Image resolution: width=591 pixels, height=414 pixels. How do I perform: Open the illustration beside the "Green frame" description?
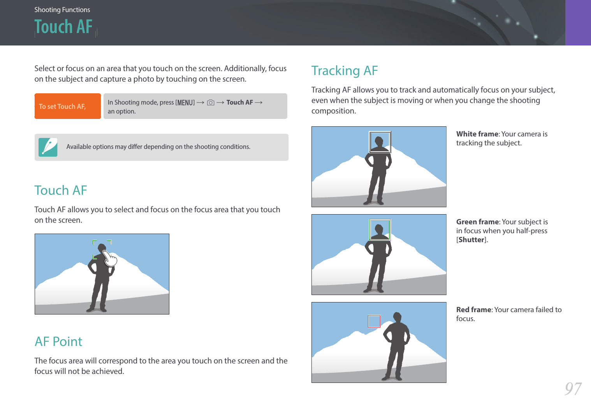coord(379,255)
